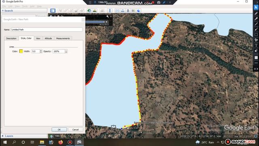Select Bandicam text tool
The height and width of the screenshot is (146, 259).
point(256,45)
